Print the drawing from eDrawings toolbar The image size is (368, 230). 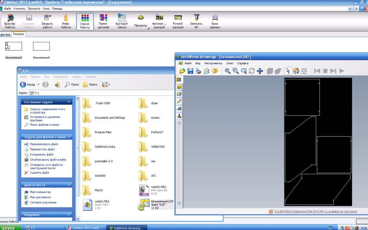199,71
